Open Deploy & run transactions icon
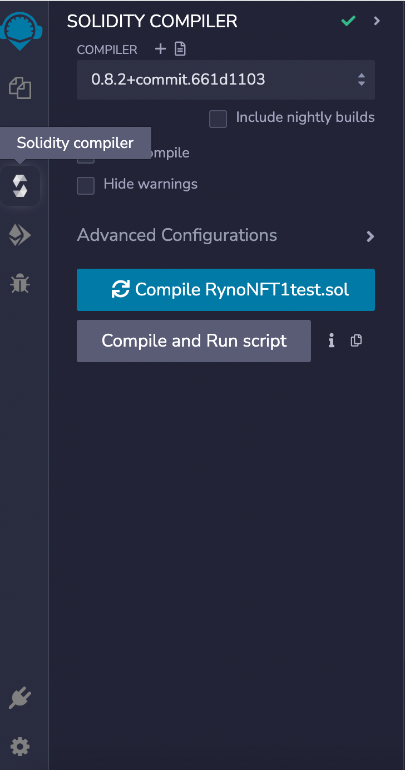This screenshot has width=405, height=770. point(21,235)
